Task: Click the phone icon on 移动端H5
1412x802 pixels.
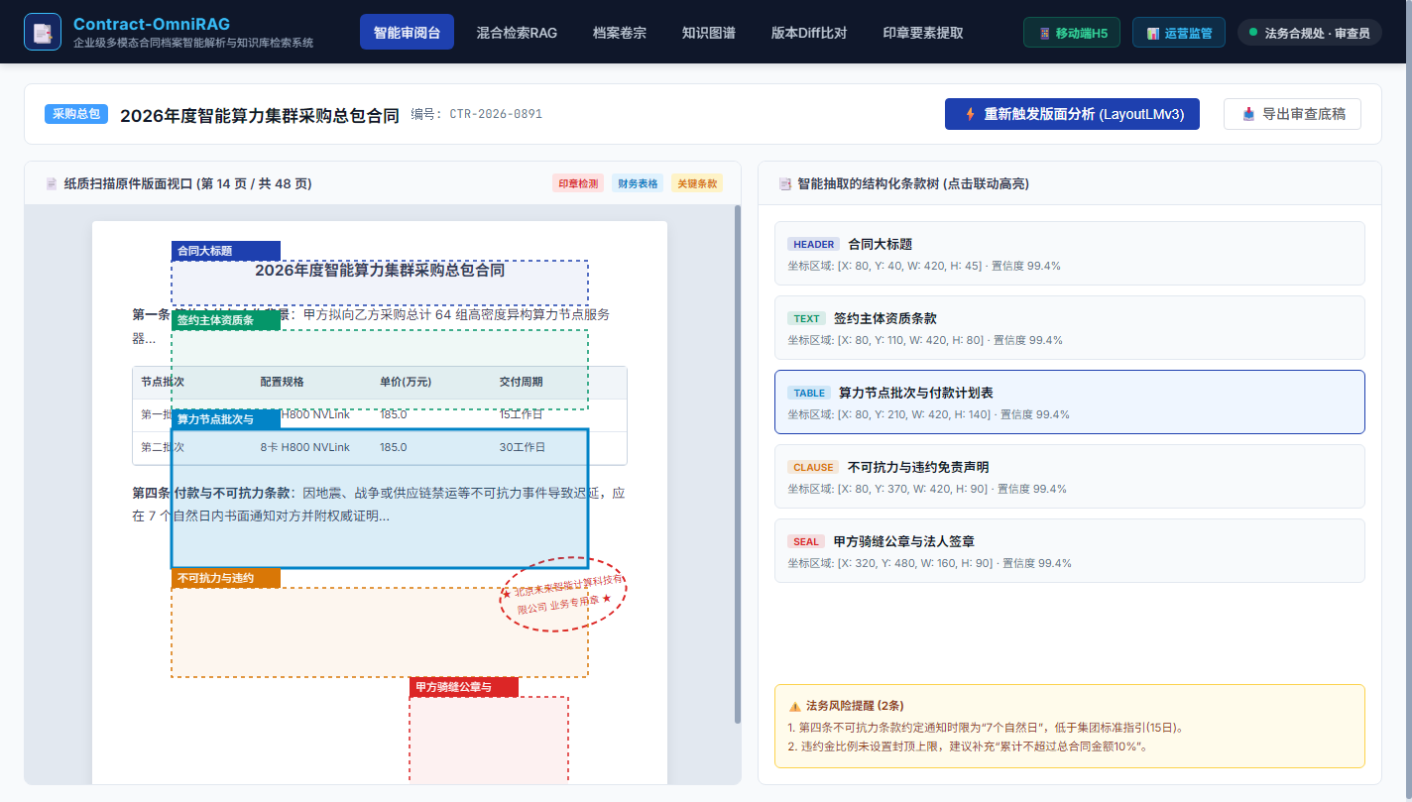Action: coord(1044,33)
